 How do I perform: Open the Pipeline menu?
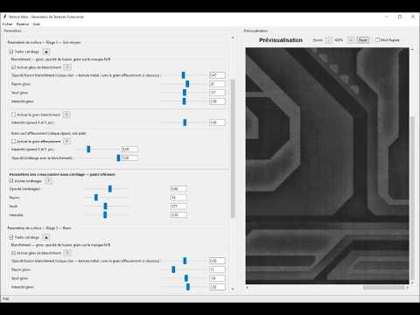point(23,24)
